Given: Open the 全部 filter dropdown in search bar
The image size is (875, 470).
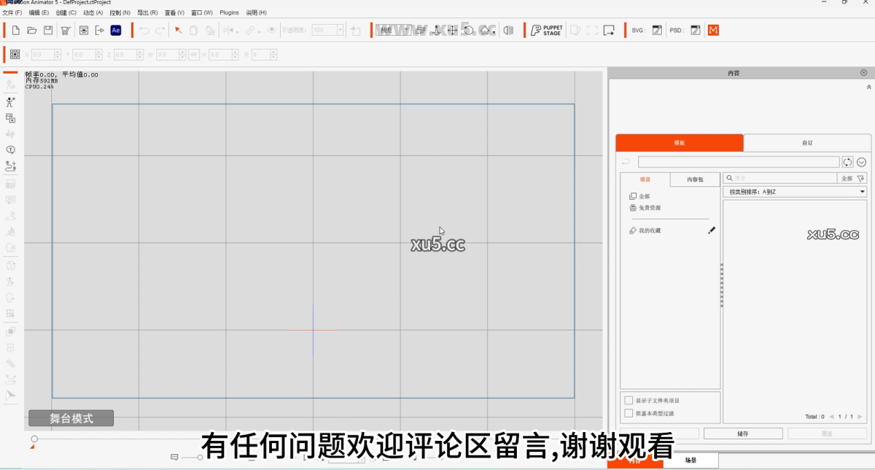Looking at the screenshot, I should point(851,177).
